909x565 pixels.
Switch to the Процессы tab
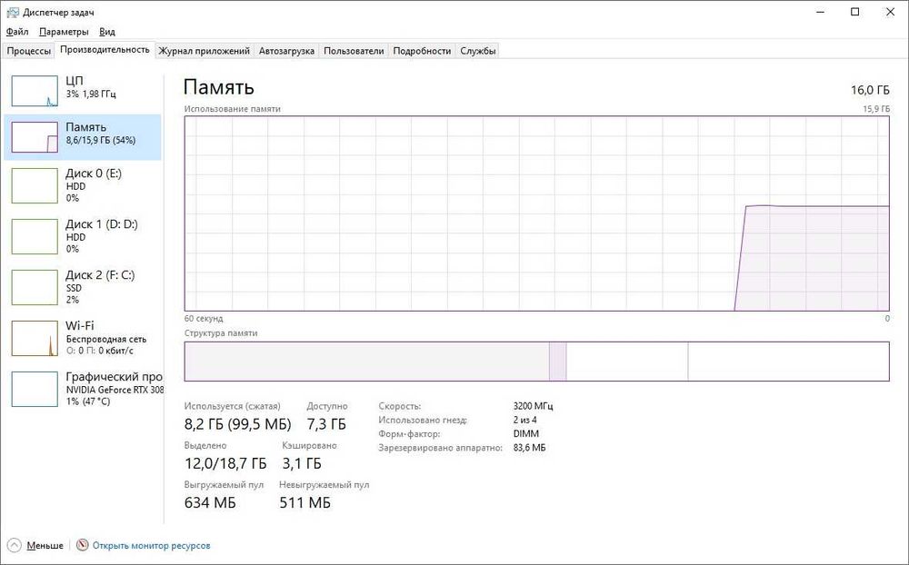pyautogui.click(x=28, y=51)
